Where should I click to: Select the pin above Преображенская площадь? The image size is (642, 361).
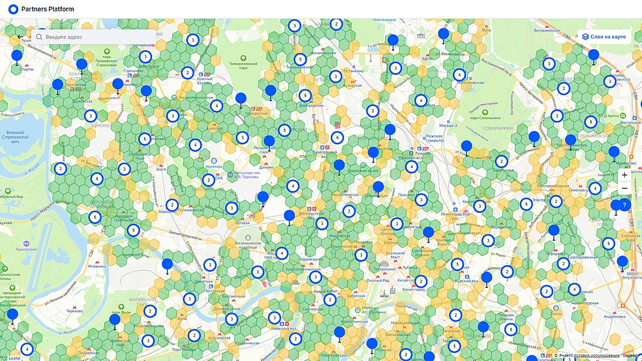tap(570, 141)
